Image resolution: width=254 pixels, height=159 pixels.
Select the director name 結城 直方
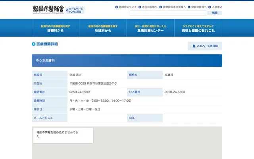[x=75, y=75]
